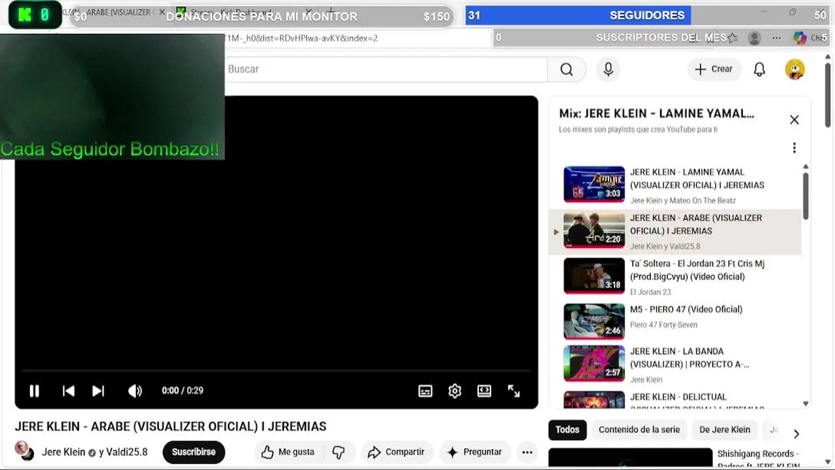Click the playlist panel scrollbar

click(806, 196)
